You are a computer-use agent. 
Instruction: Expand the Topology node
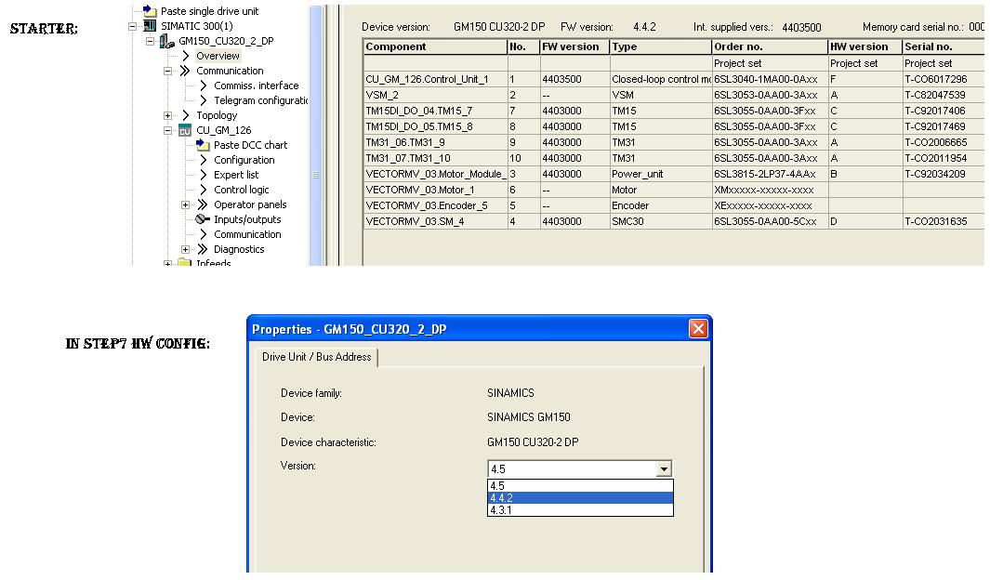[168, 115]
